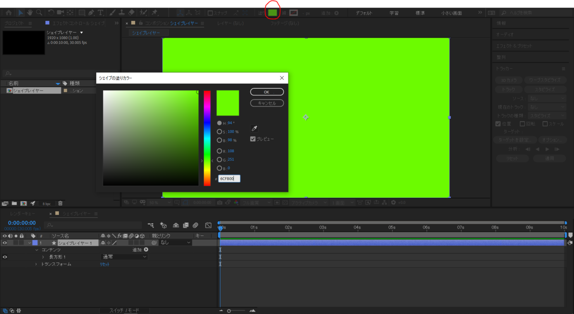Expand the 長方形 1 group

point(43,257)
